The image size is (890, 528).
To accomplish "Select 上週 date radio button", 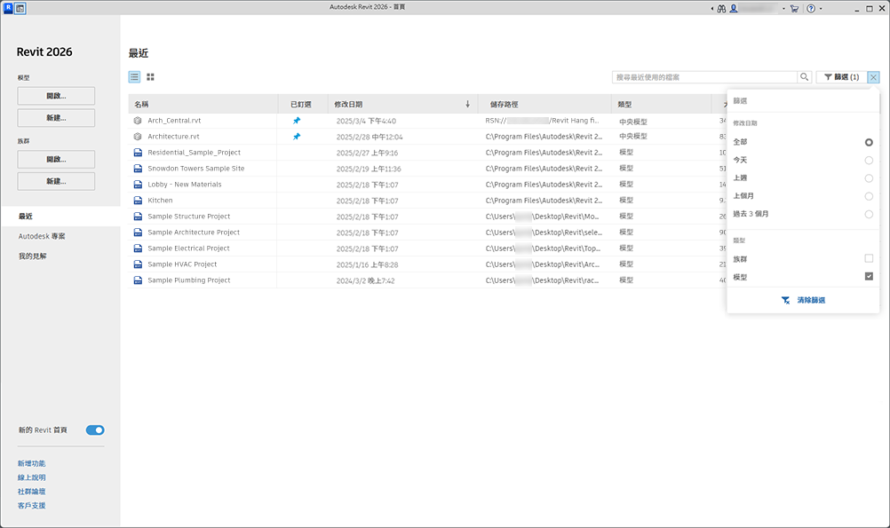I will [x=869, y=178].
